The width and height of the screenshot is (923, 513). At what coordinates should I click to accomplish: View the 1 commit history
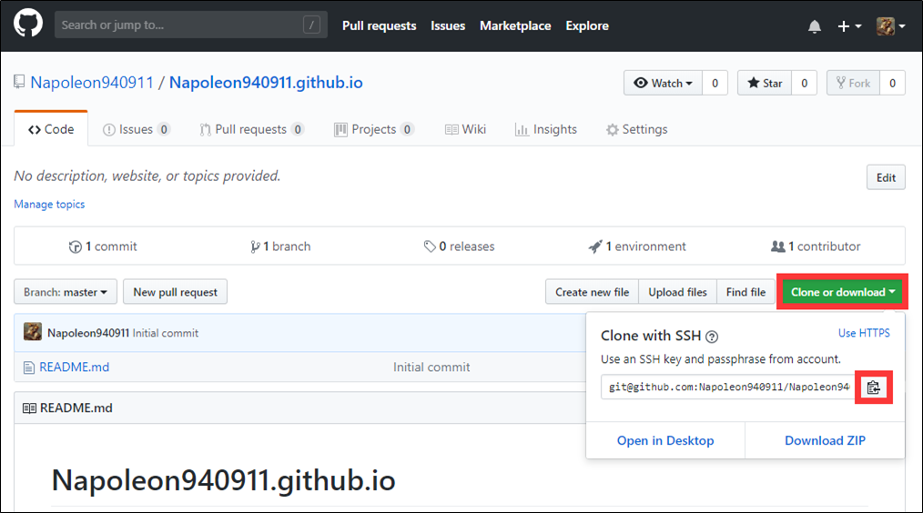click(x=103, y=246)
